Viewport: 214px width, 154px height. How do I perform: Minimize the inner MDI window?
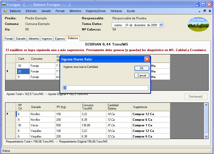click(199, 11)
